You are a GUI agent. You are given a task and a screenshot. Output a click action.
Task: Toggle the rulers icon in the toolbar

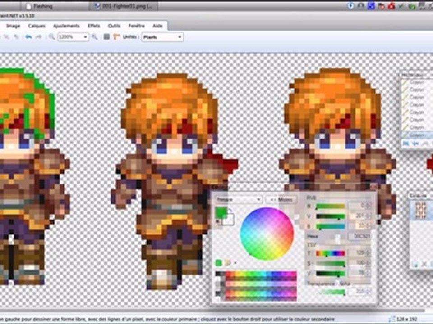[x=116, y=36]
